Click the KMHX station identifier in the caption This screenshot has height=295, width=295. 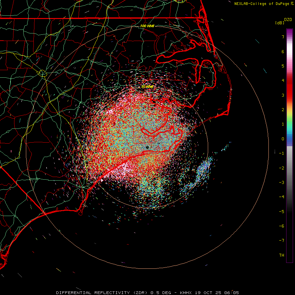coord(186,293)
